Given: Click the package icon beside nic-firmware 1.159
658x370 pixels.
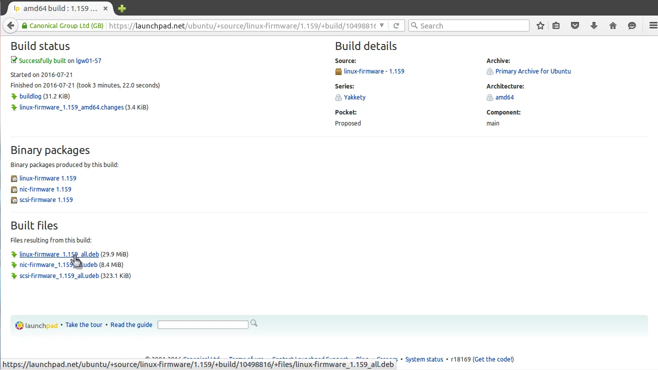Looking at the screenshot, I should [14, 189].
